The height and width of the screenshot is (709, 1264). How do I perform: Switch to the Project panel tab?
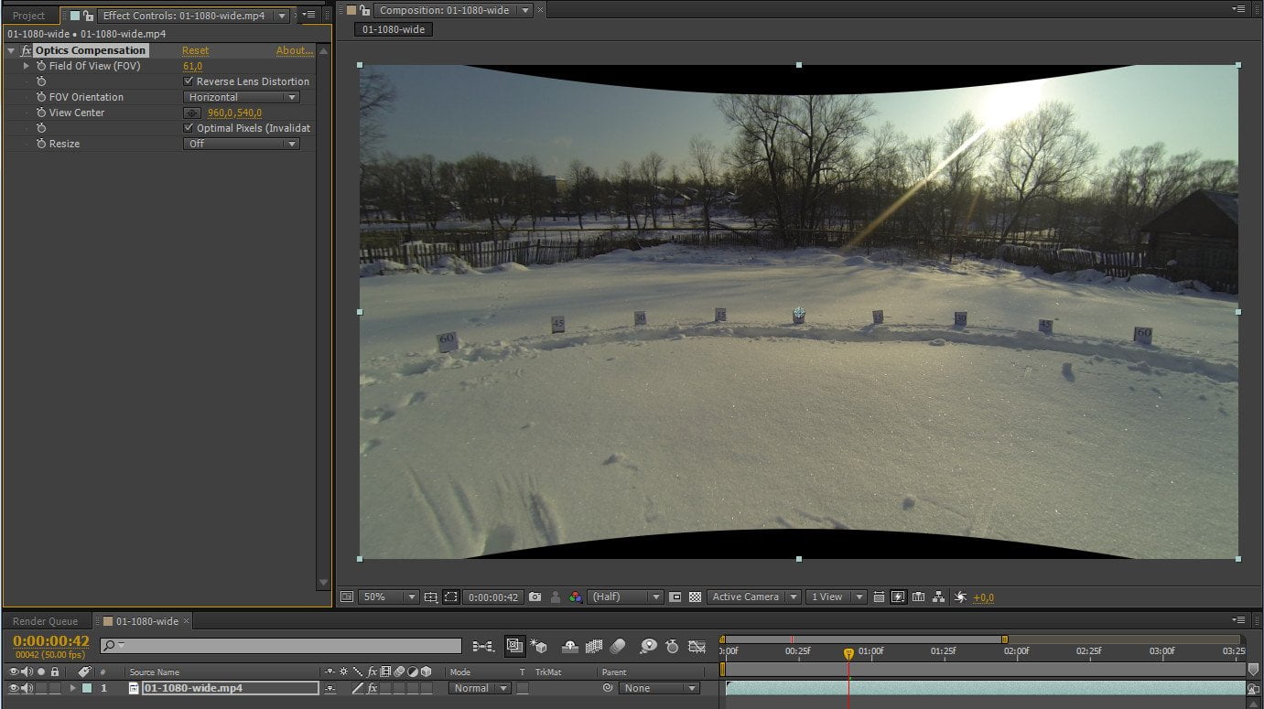click(x=28, y=16)
